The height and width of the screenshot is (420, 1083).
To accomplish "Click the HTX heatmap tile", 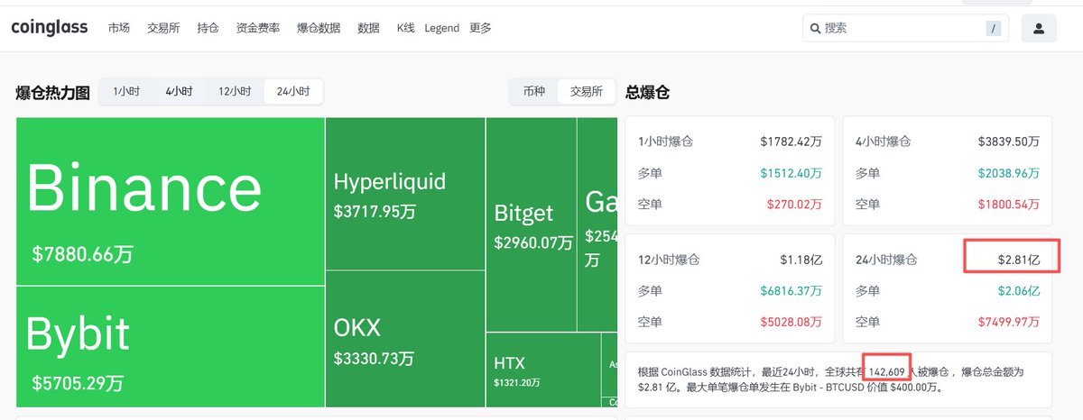I will [x=543, y=370].
